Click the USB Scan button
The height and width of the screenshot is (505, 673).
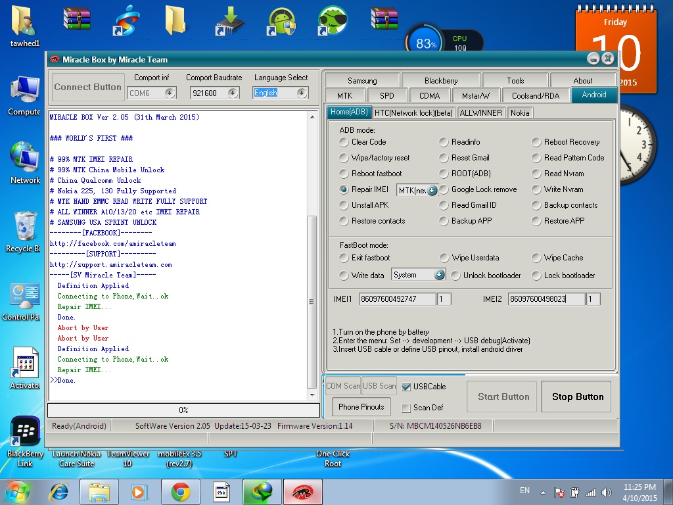(379, 386)
